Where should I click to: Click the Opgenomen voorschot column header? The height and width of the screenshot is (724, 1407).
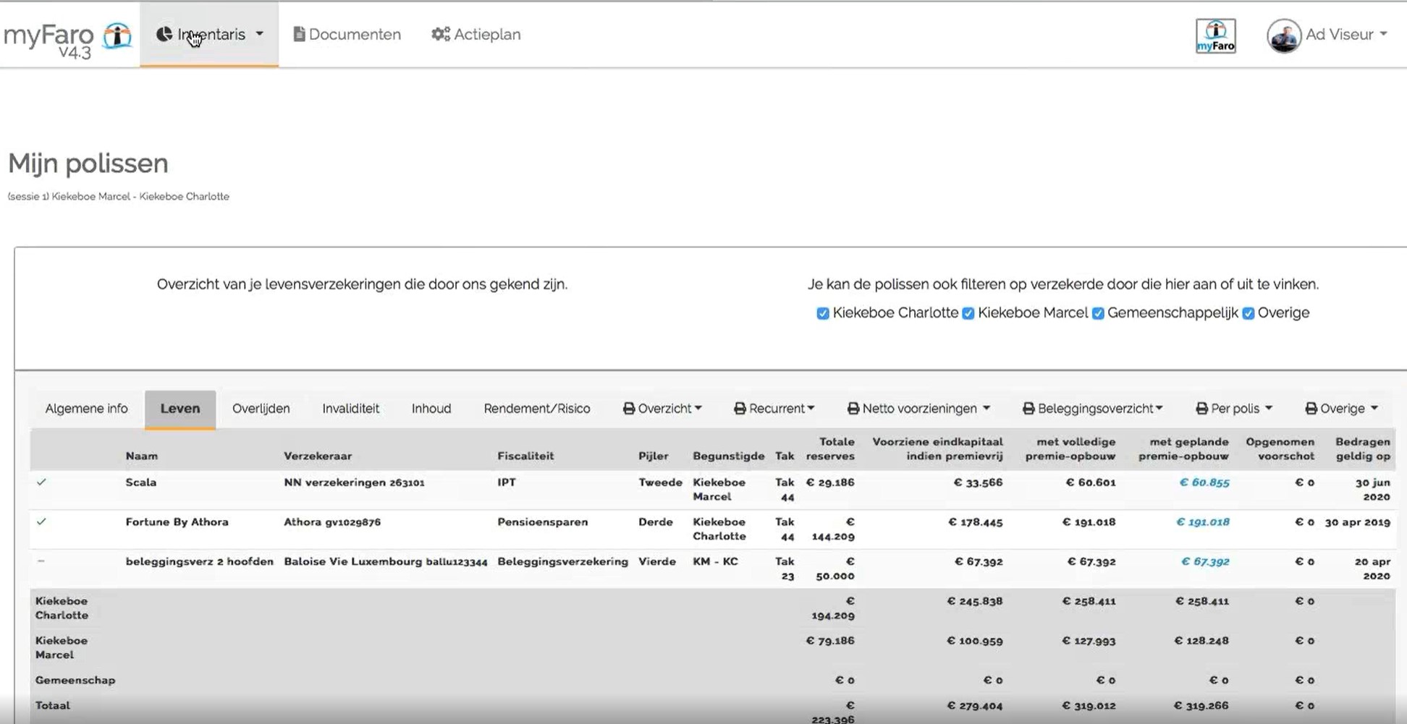(1280, 448)
